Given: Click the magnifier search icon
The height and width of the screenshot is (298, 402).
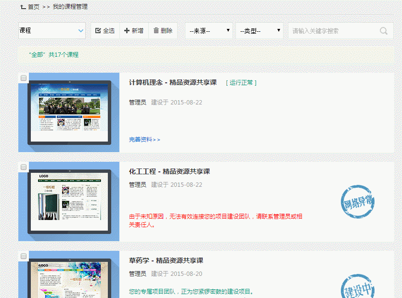Looking at the screenshot, I should tap(384, 31).
